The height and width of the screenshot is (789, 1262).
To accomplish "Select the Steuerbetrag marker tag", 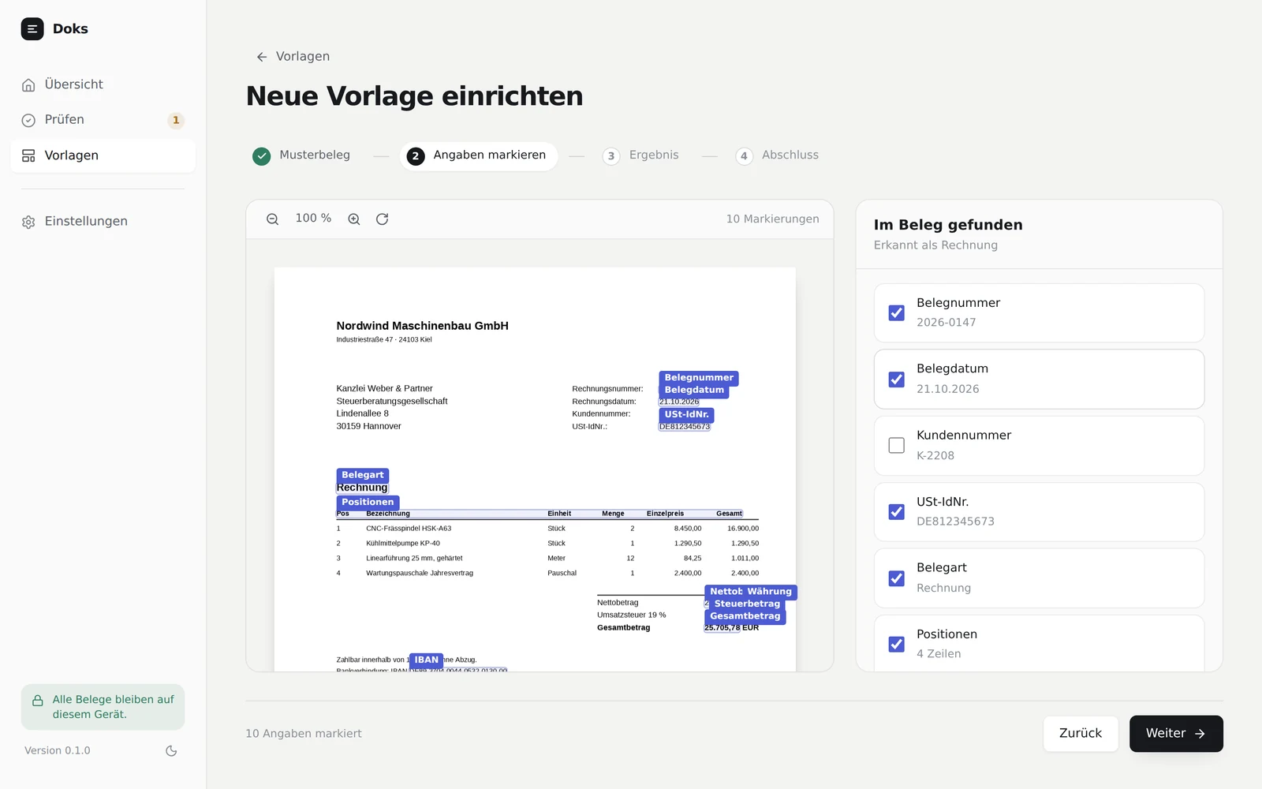I will (x=747, y=604).
